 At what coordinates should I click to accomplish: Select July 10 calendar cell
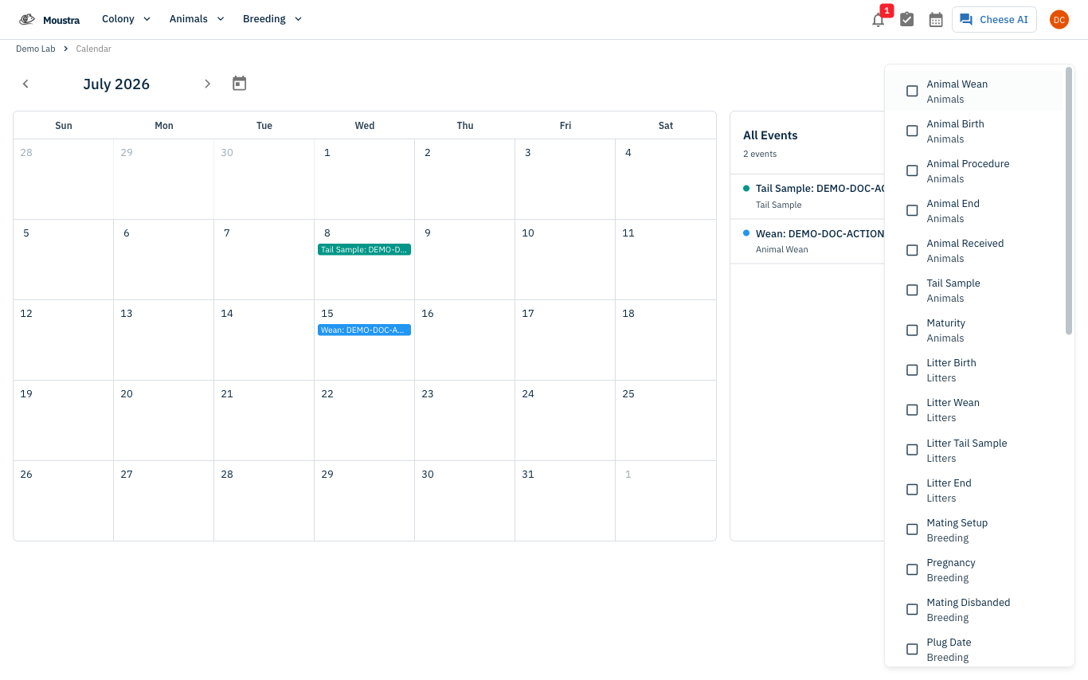coord(565,260)
